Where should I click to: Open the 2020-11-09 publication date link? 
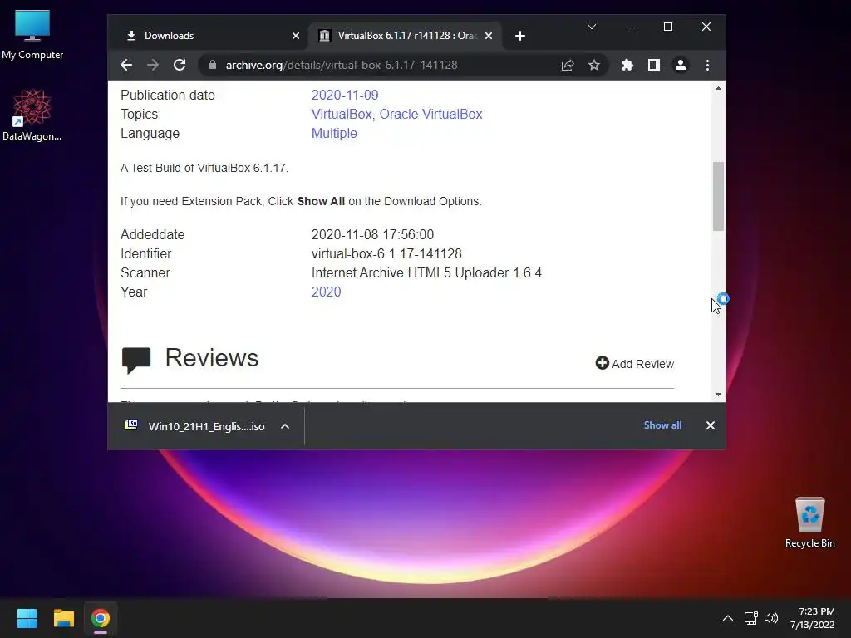coord(345,95)
